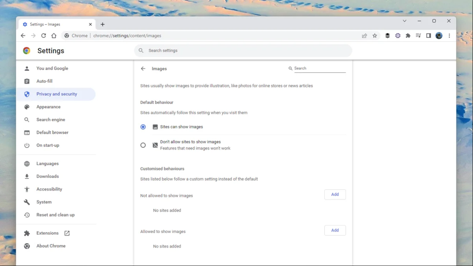Click the home icon in toolbar
The height and width of the screenshot is (266, 473).
[54, 36]
